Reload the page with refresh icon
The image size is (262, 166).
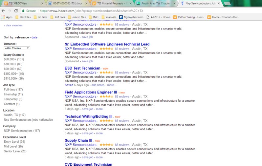coord(16,11)
